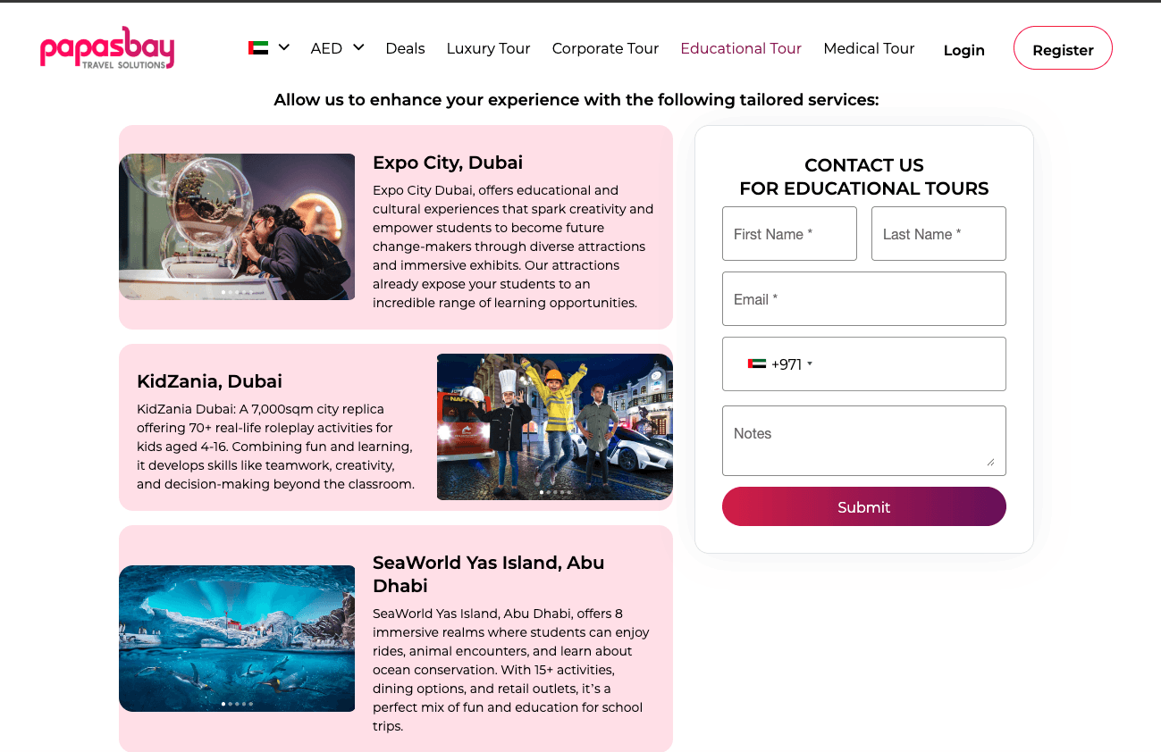Select Corporate Tour in navigation

(605, 48)
